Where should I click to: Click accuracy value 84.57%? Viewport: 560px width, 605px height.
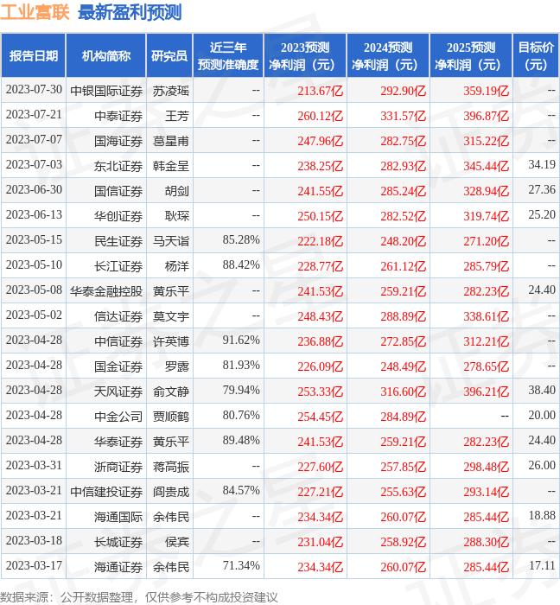coord(241,491)
